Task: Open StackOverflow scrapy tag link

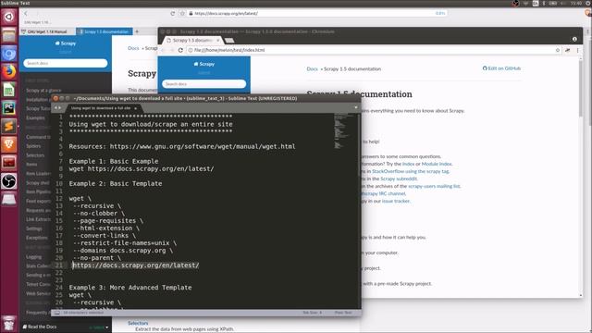Action: coord(411,171)
